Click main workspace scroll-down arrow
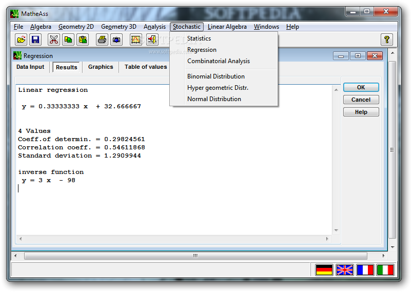This screenshot has height=292, width=412. click(x=393, y=247)
